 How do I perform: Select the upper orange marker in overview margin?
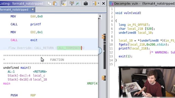103,37
